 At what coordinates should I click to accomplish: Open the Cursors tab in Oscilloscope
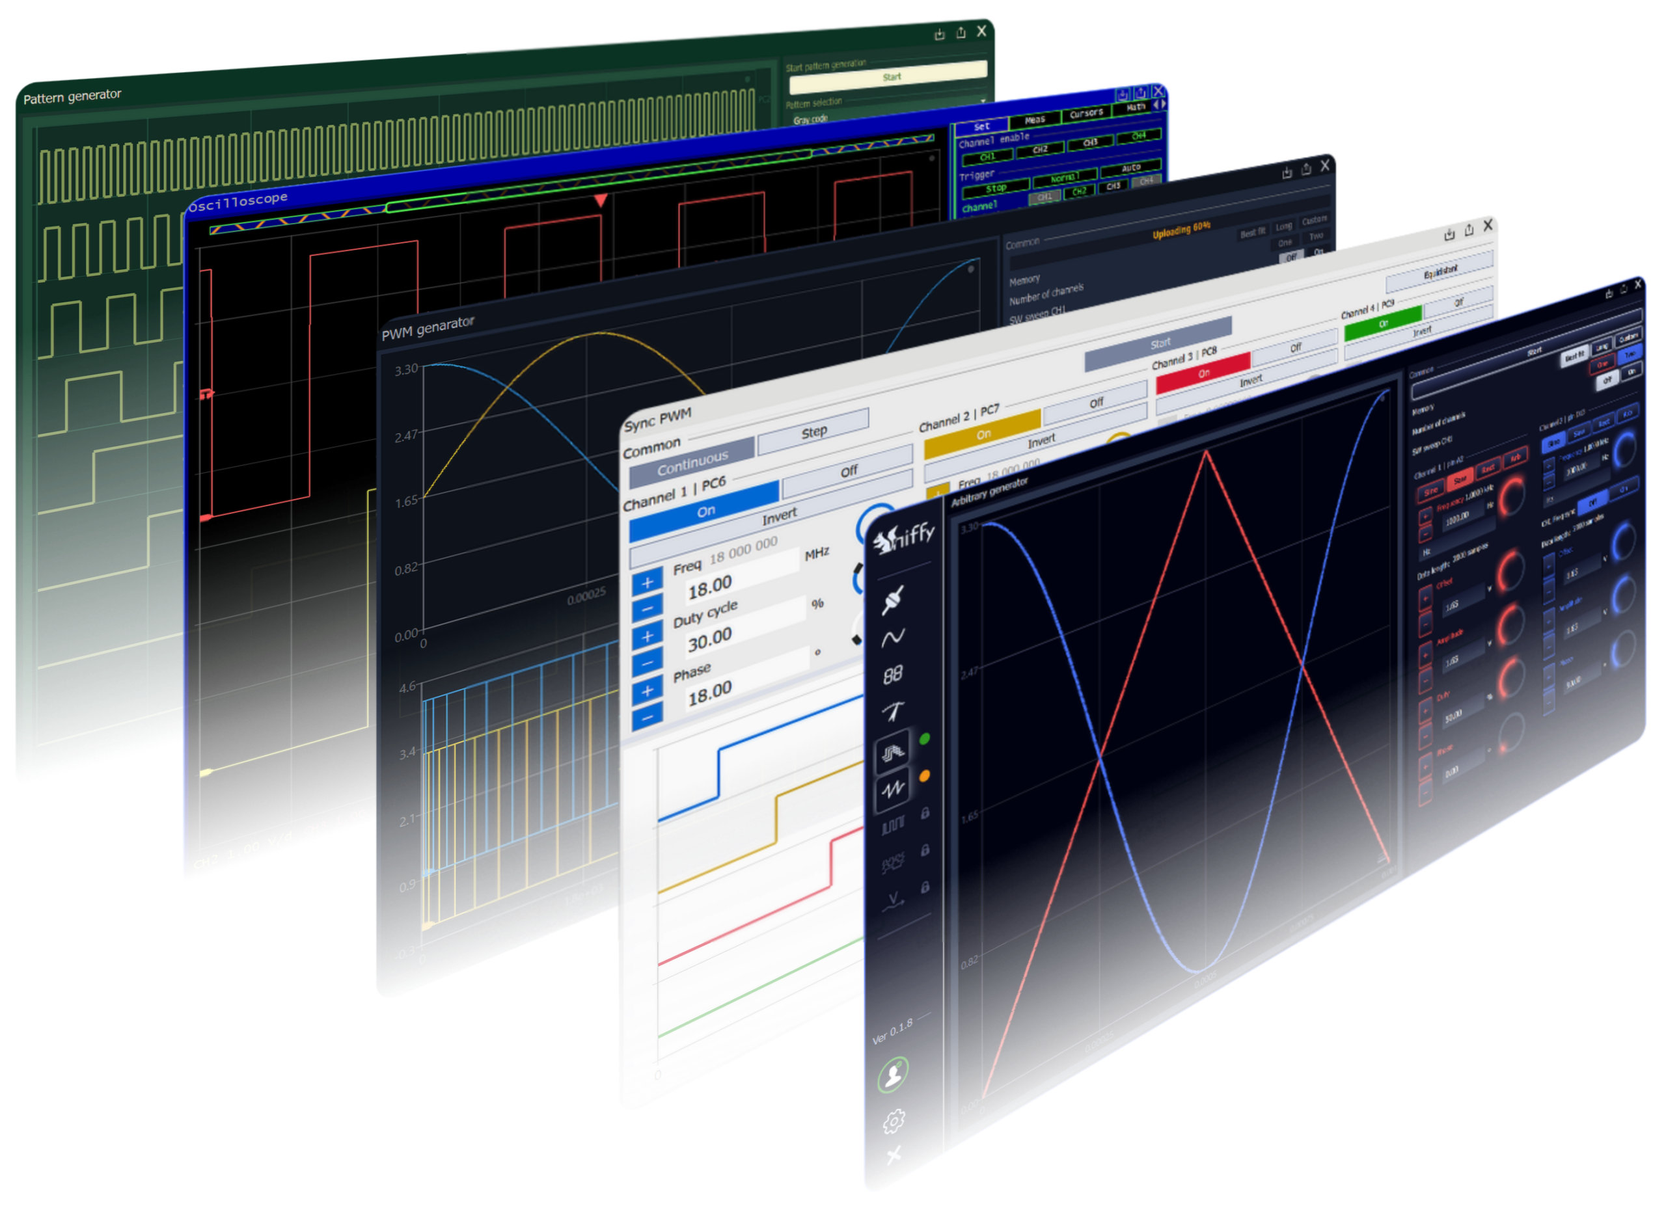pos(1086,113)
